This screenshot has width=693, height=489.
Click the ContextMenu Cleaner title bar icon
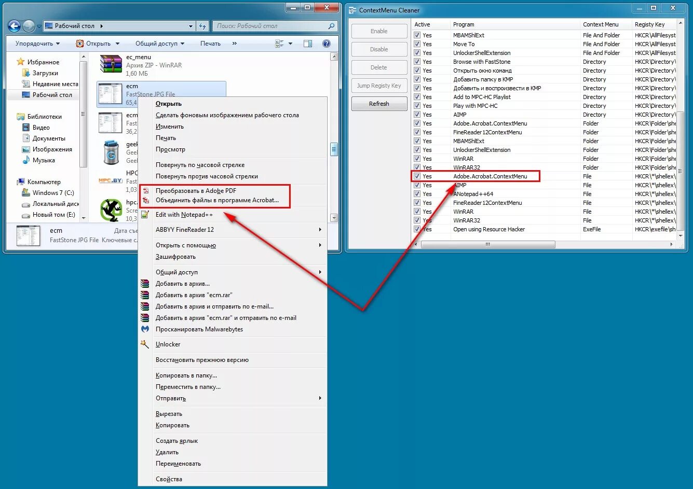tap(353, 10)
